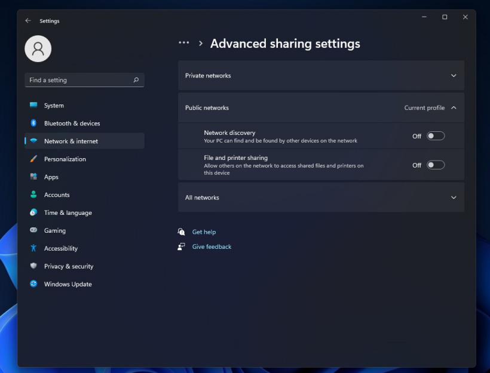The width and height of the screenshot is (490, 373).
Task: Select the Personalization paintbrush icon
Action: pos(33,159)
